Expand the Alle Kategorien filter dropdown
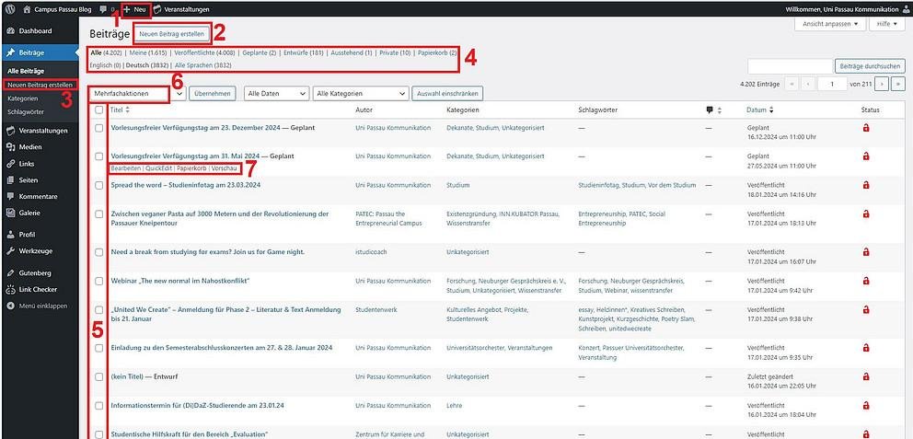The height and width of the screenshot is (439, 913). tap(360, 93)
